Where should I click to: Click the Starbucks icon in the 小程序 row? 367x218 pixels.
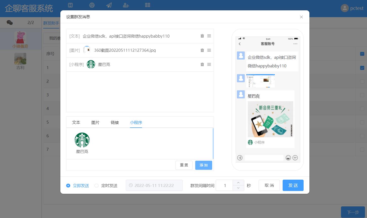(91, 64)
